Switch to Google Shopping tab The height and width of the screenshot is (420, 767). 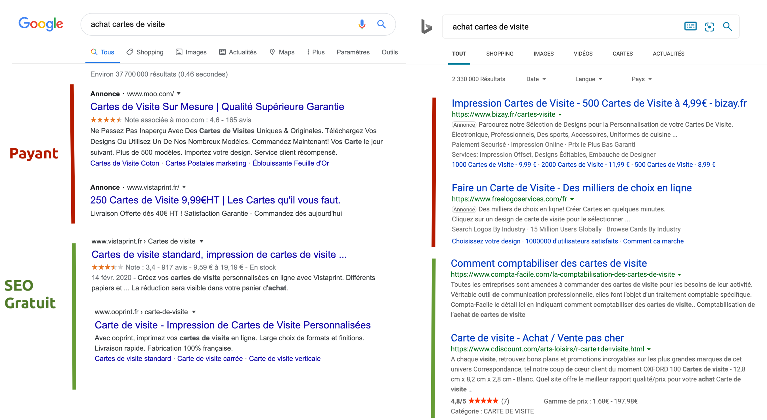tap(145, 52)
